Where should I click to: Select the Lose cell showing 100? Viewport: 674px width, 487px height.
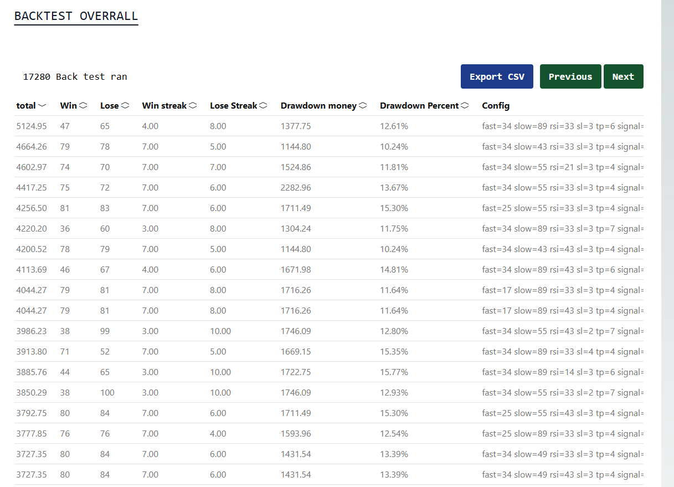click(x=107, y=393)
